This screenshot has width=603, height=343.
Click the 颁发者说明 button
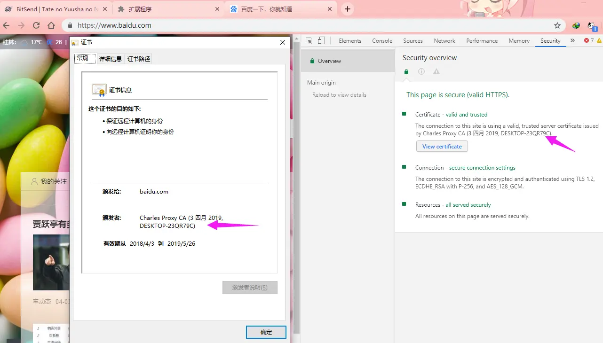(x=250, y=288)
